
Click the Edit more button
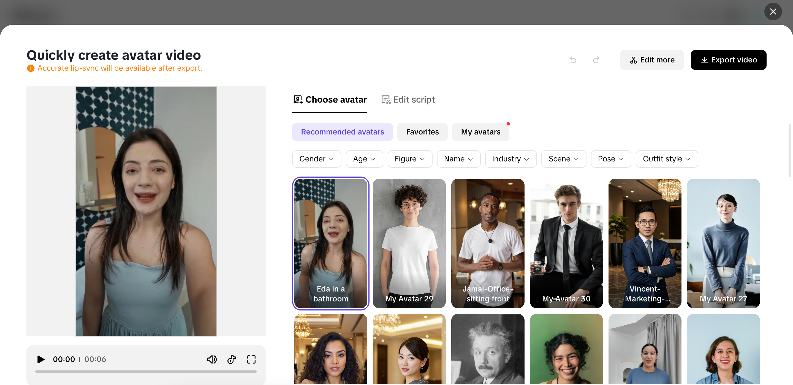(x=652, y=60)
